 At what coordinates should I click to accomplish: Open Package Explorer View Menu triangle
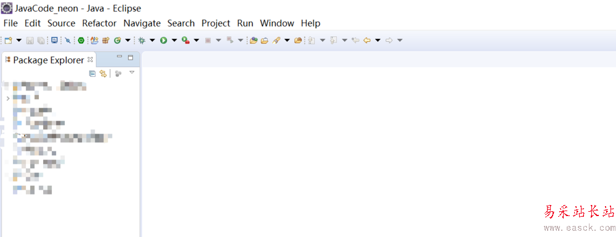coord(132,72)
